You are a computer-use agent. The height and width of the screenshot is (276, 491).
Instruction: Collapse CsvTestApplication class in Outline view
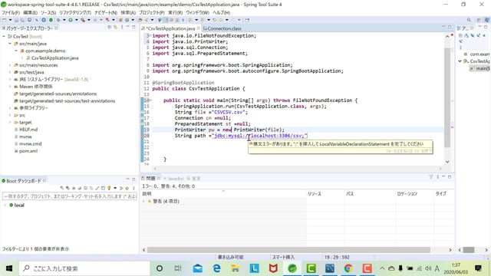[460, 61]
